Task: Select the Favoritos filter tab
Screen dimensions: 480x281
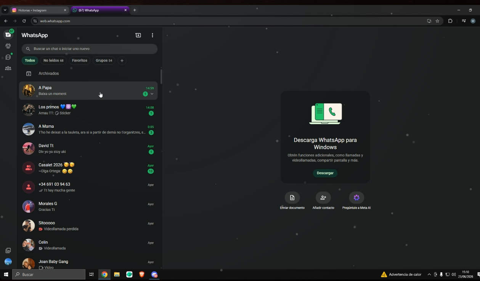Action: click(x=80, y=61)
